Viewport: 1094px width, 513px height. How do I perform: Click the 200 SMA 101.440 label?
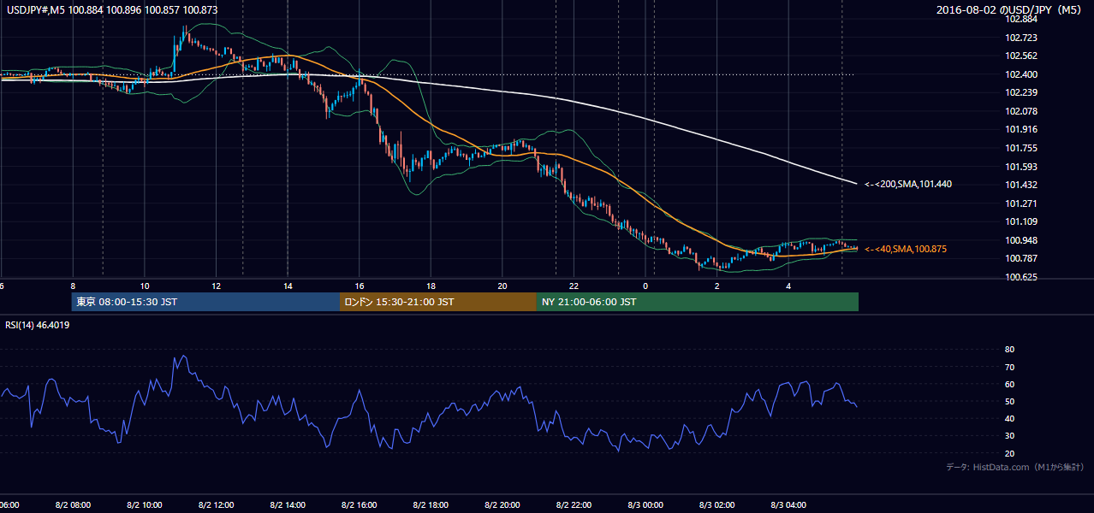(907, 184)
